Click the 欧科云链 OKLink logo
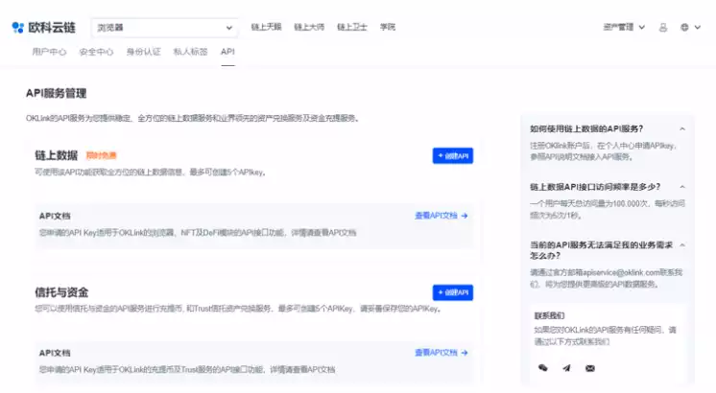The height and width of the screenshot is (393, 716). [43, 28]
